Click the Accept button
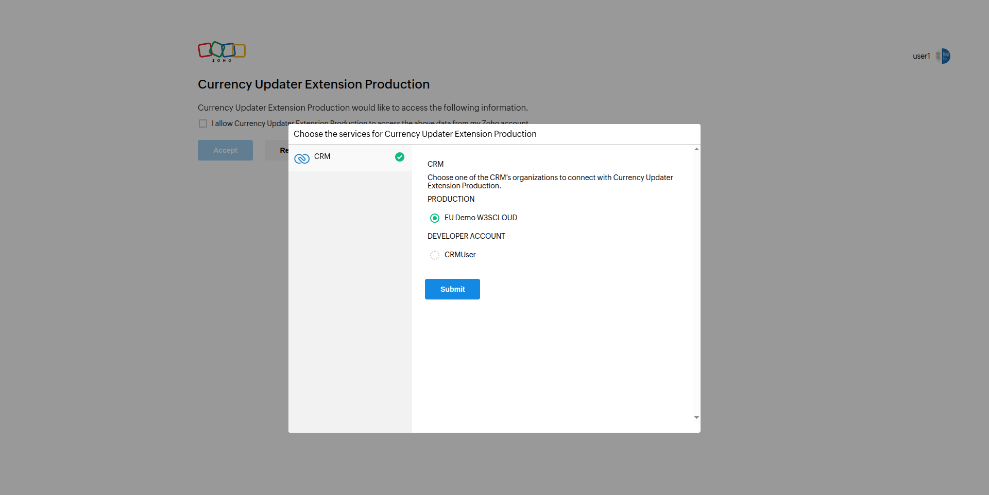 coord(225,150)
